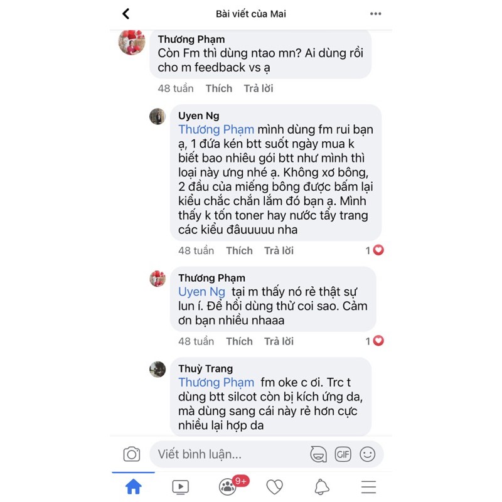
Task: Open the emoji smiley picker
Action: pos(367,454)
